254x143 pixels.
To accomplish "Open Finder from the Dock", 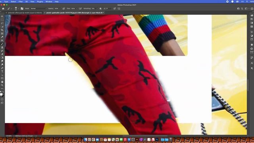I will click(85, 139).
